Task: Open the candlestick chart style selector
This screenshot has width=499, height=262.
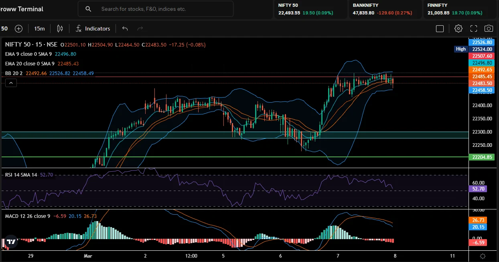Action: click(60, 28)
